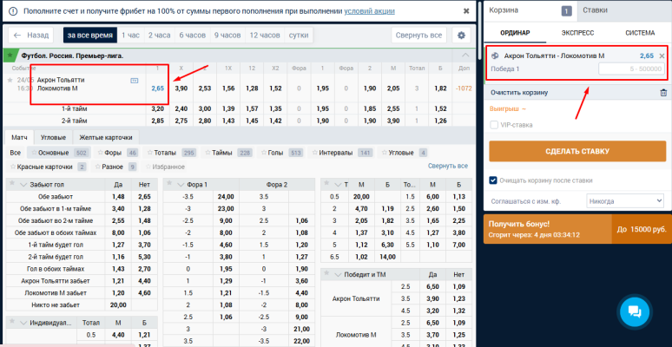Select the '6 часов' time filter
Image resolution: width=672 pixels, height=347 pixels.
point(193,35)
